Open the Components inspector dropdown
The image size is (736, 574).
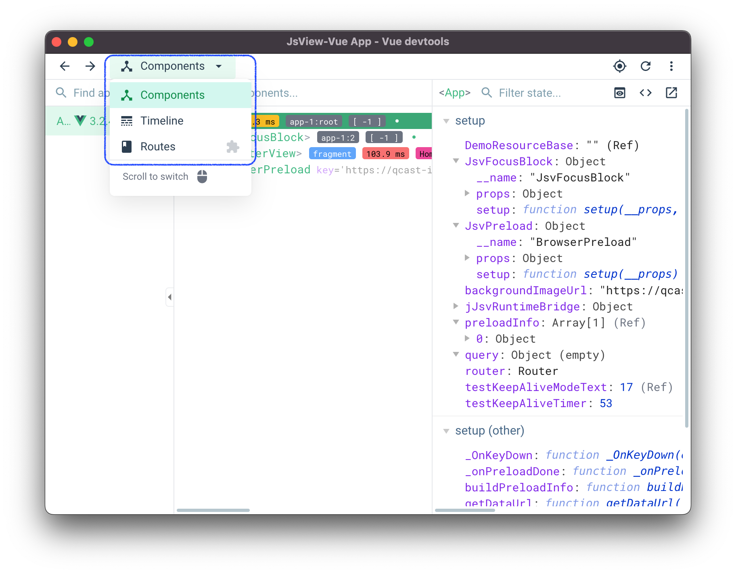pos(172,66)
